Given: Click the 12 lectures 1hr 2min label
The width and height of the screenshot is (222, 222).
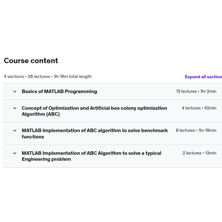Looking at the screenshot, I should 196,91.
